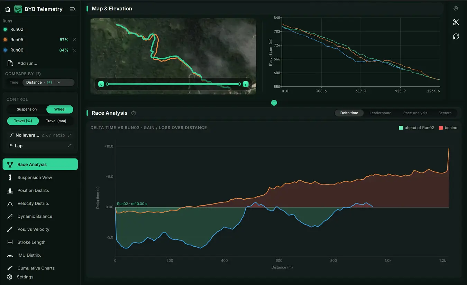Click the map range slider track
Viewport: 467px width, 285px height.
173,84
